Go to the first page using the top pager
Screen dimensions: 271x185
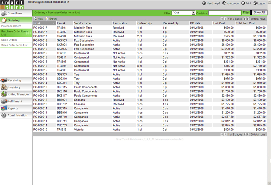[x=222, y=19]
